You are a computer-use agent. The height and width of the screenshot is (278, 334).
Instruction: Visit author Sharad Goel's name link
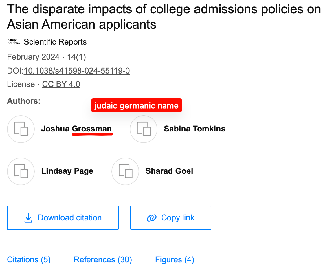pos(169,171)
